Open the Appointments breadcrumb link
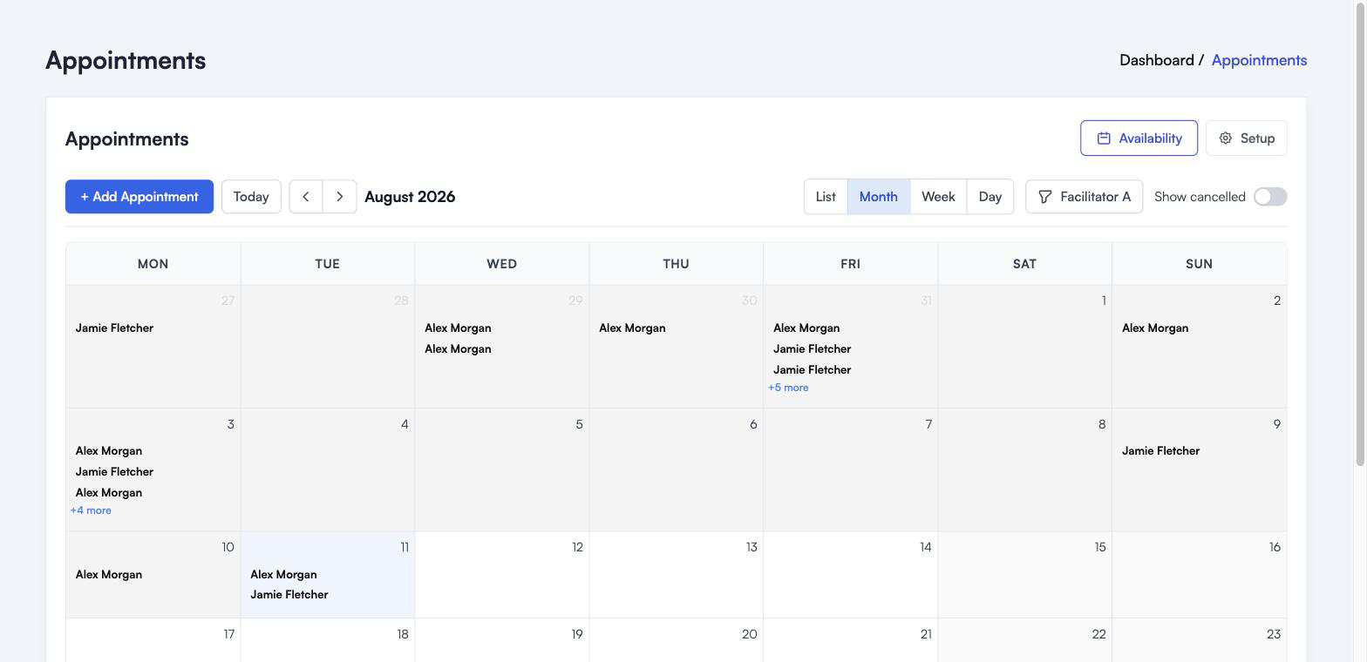The height and width of the screenshot is (662, 1367). (x=1259, y=60)
